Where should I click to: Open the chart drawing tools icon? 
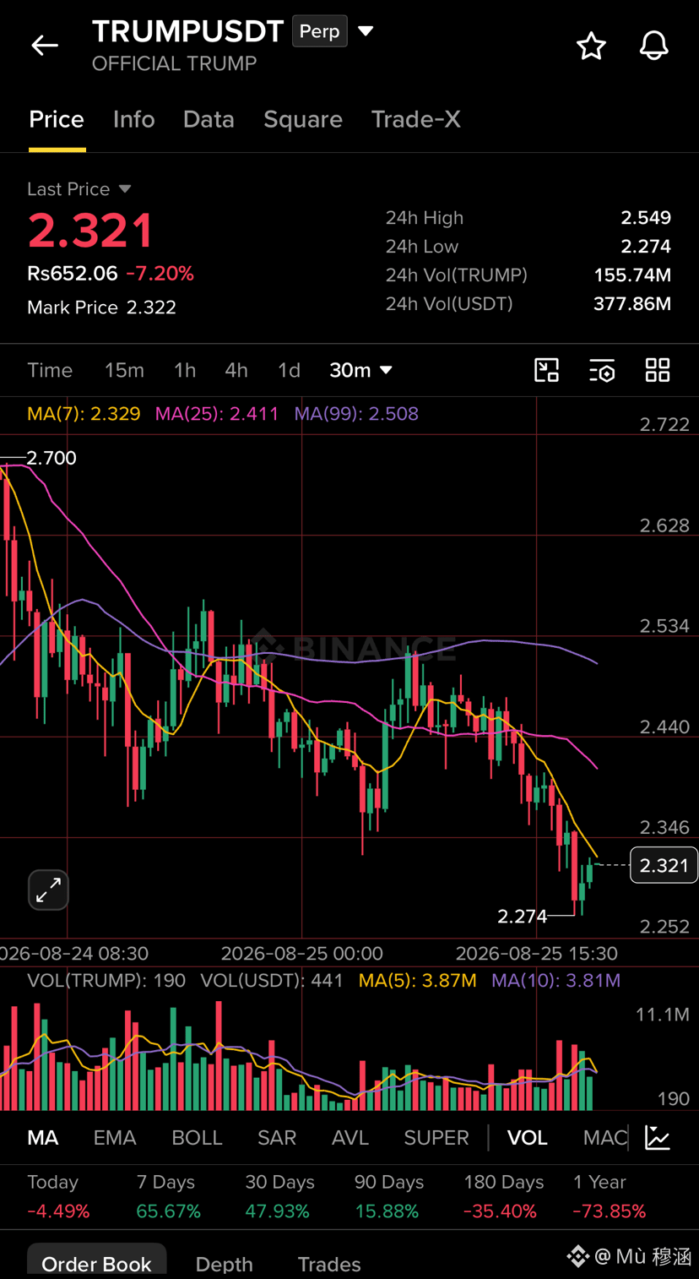[x=547, y=370]
